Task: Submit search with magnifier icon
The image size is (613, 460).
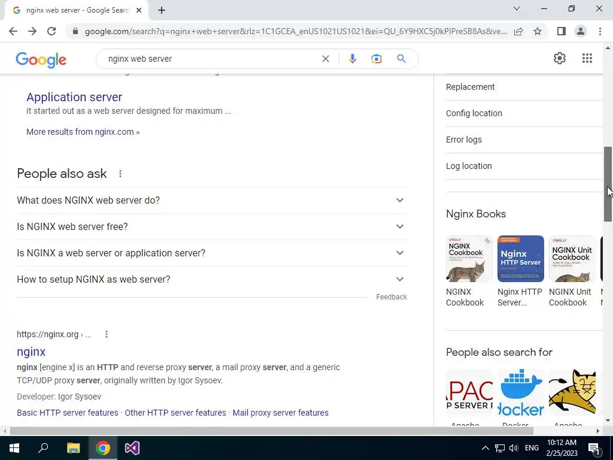Action: click(401, 59)
